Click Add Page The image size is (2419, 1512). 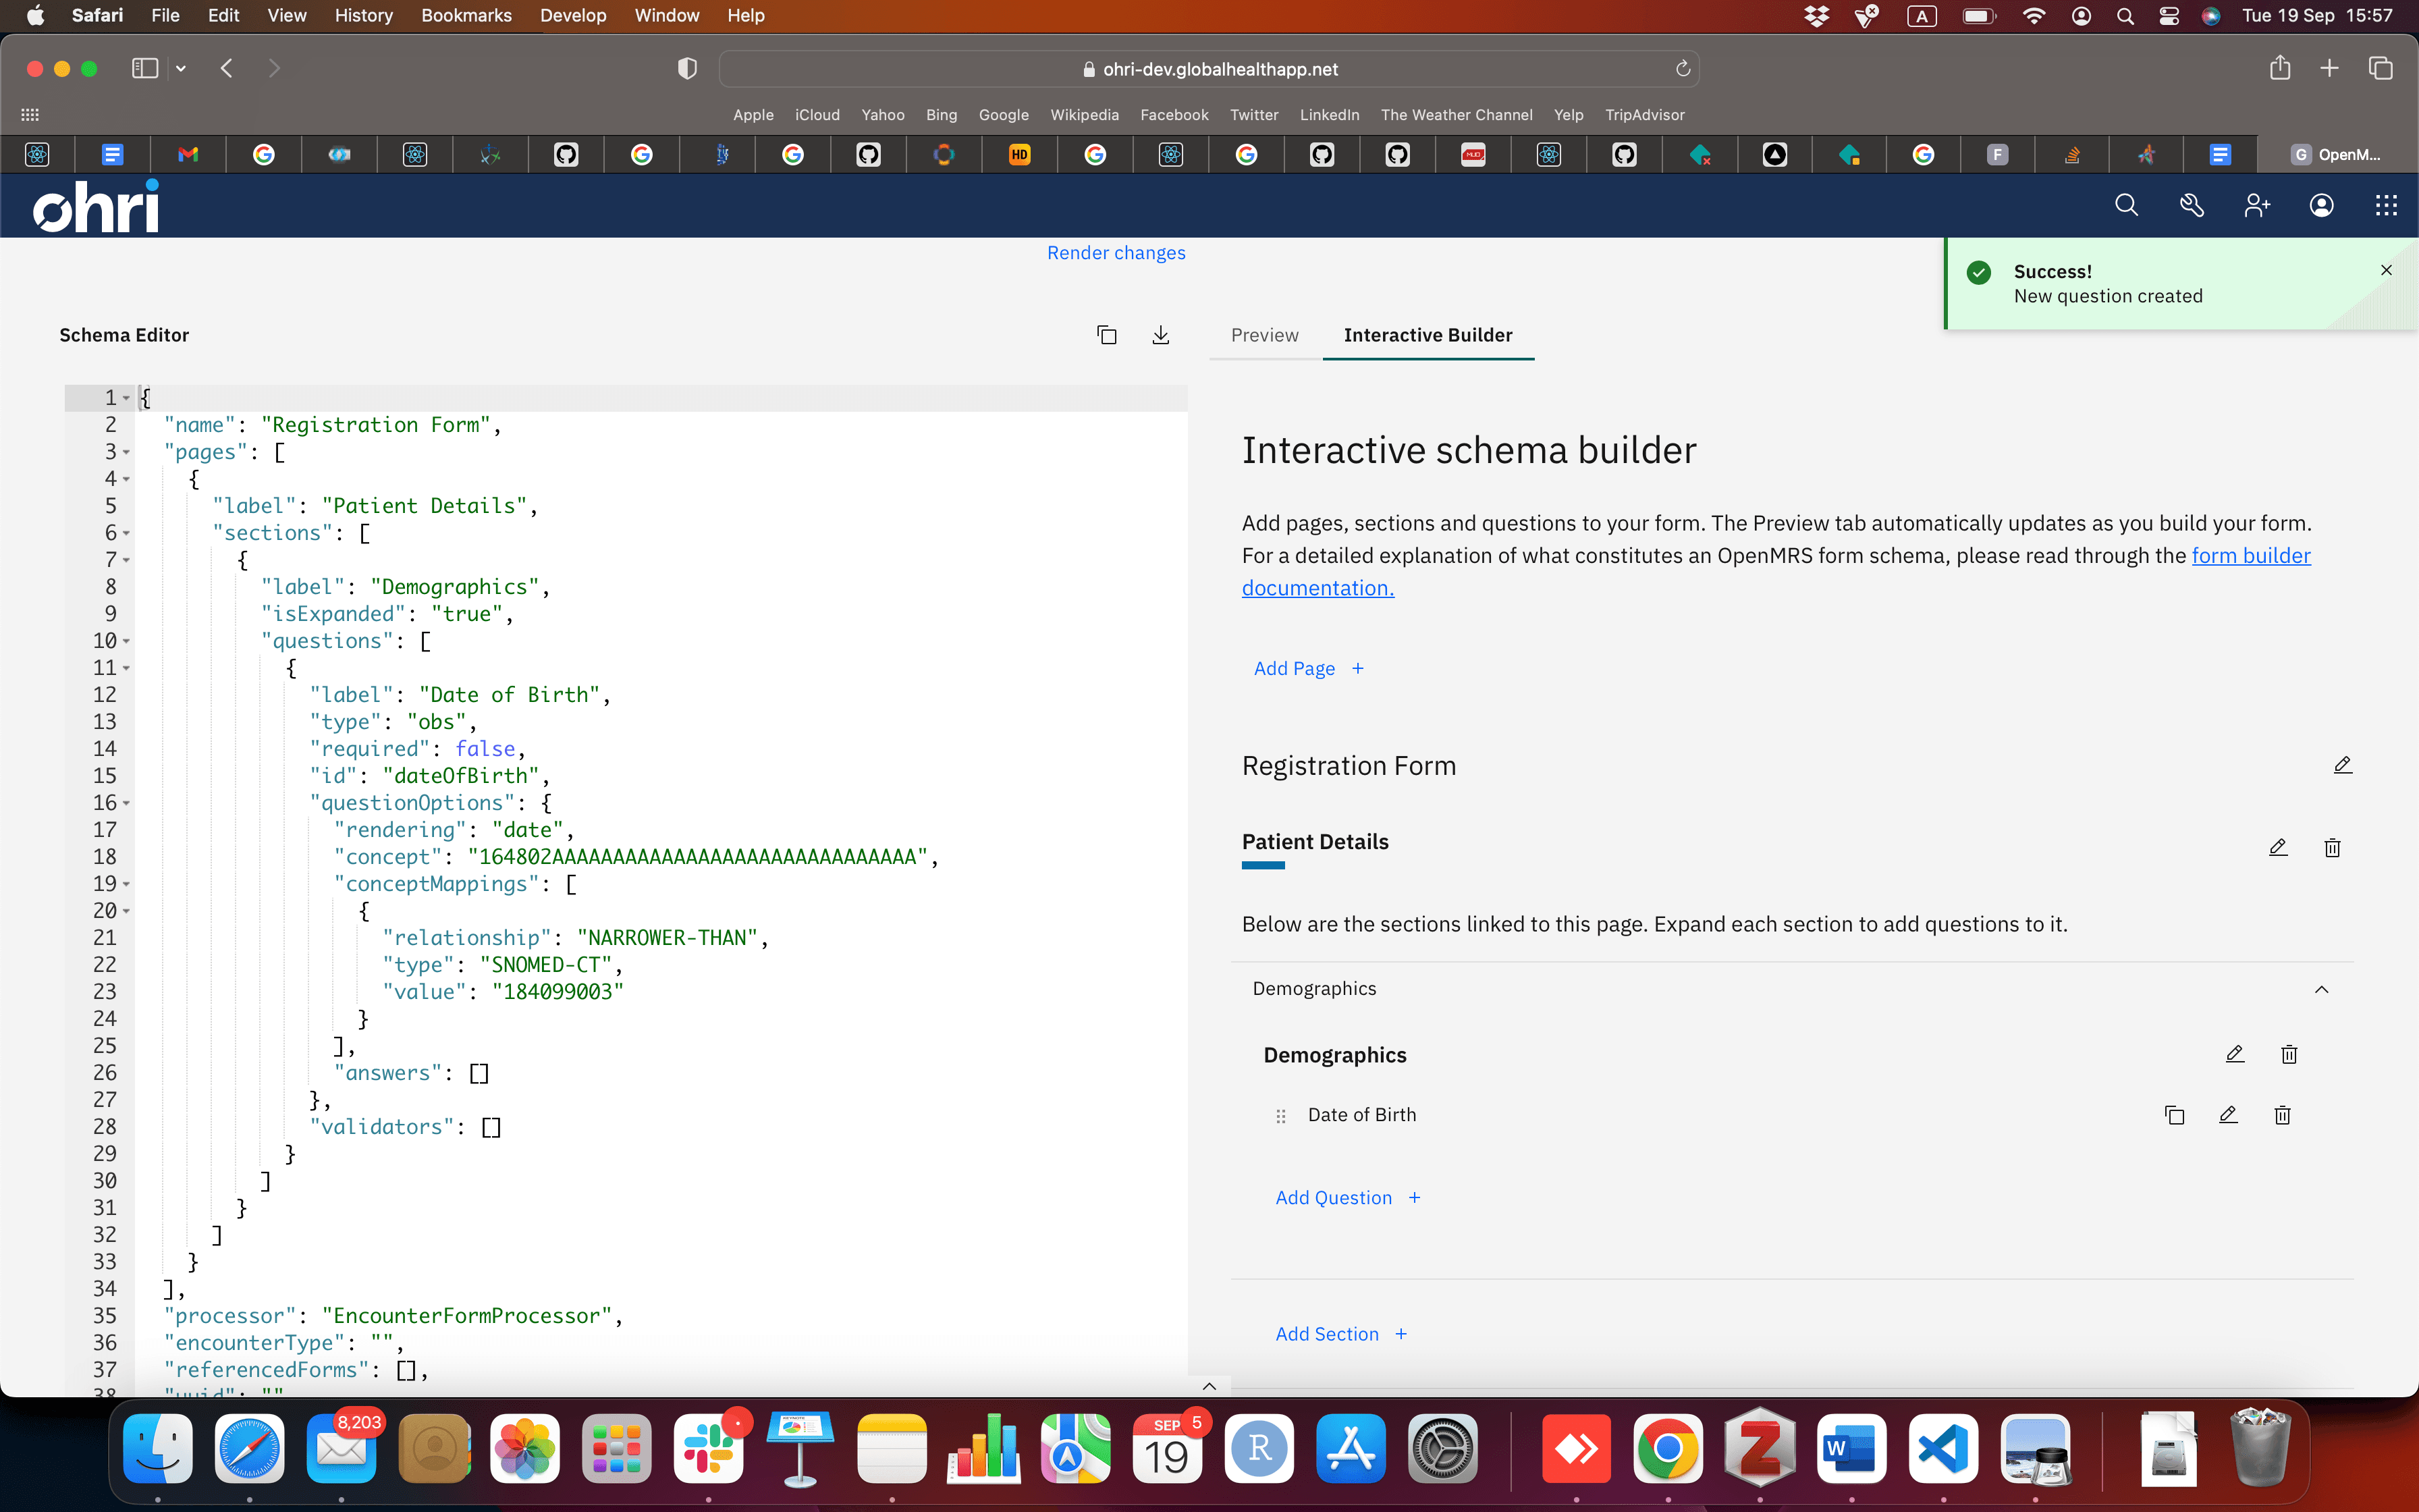pyautogui.click(x=1309, y=668)
